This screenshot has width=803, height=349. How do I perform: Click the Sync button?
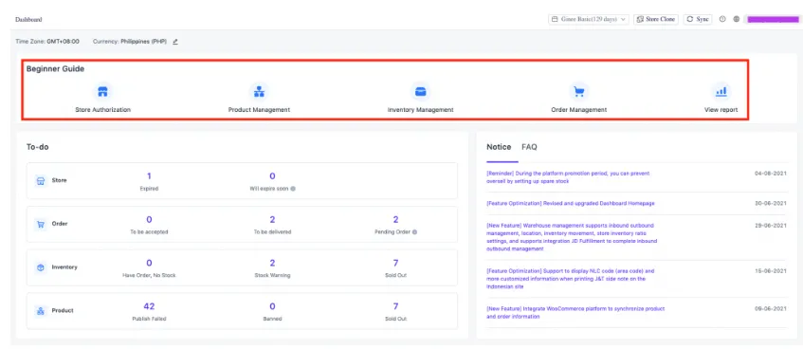(698, 19)
